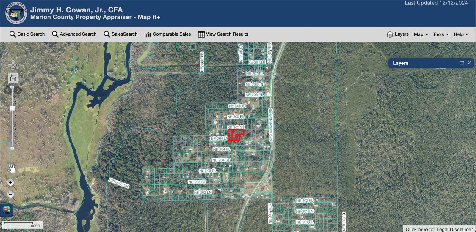This screenshot has height=232, width=476.
Task: Click the top arrow of the zoom slider
Action: [x=12, y=87]
